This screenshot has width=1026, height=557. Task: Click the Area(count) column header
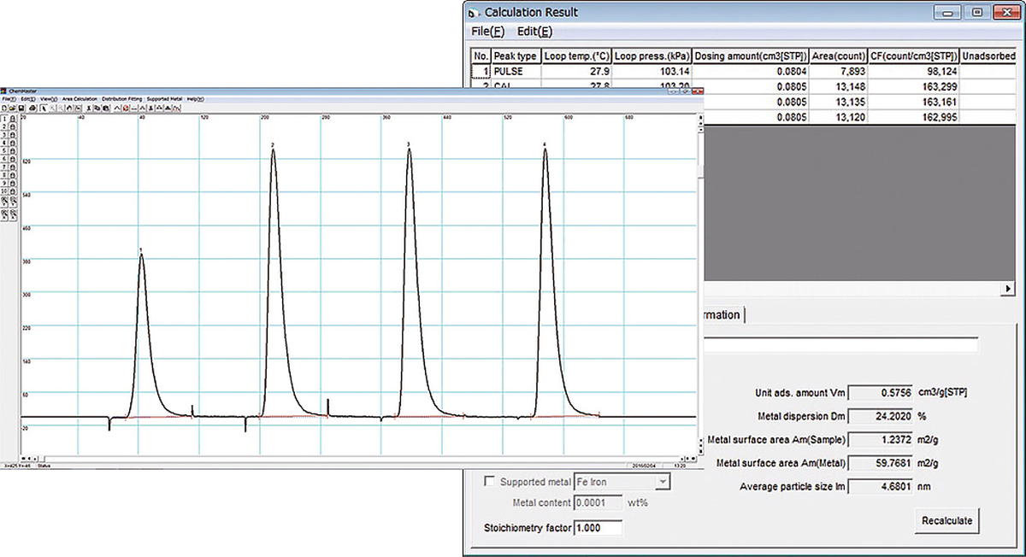coord(840,56)
